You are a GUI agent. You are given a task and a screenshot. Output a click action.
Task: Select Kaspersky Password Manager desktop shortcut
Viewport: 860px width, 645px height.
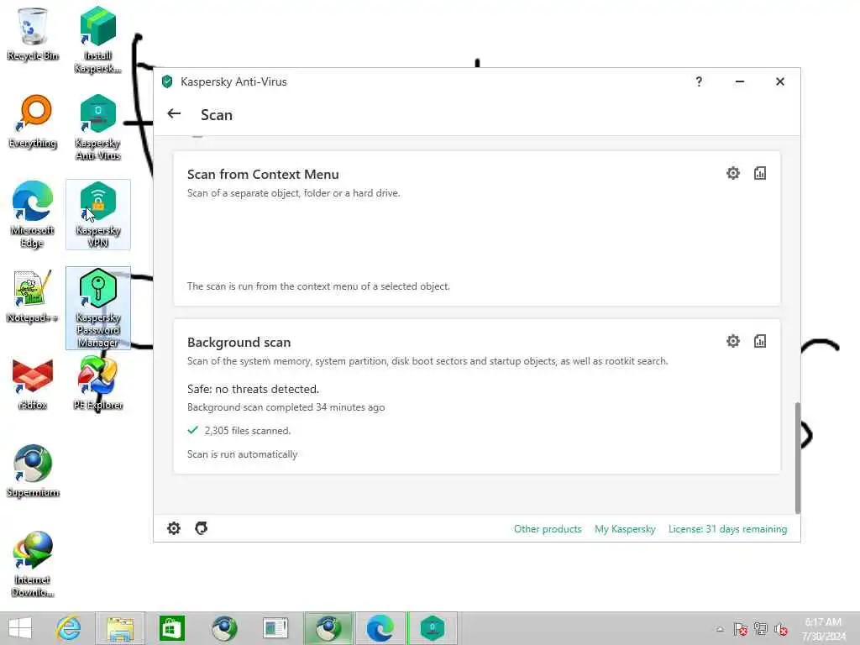tap(97, 307)
